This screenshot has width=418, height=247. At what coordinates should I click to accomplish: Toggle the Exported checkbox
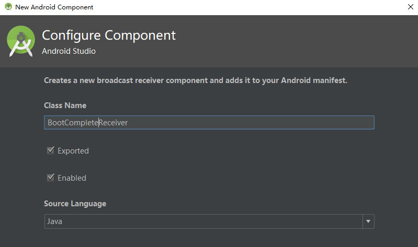pyautogui.click(x=51, y=150)
